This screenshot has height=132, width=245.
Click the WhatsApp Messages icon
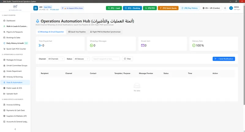(91, 45)
